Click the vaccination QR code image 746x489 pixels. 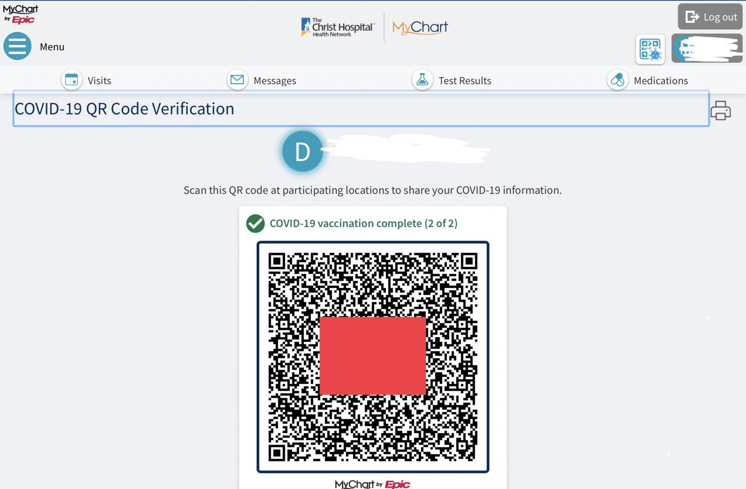373,357
